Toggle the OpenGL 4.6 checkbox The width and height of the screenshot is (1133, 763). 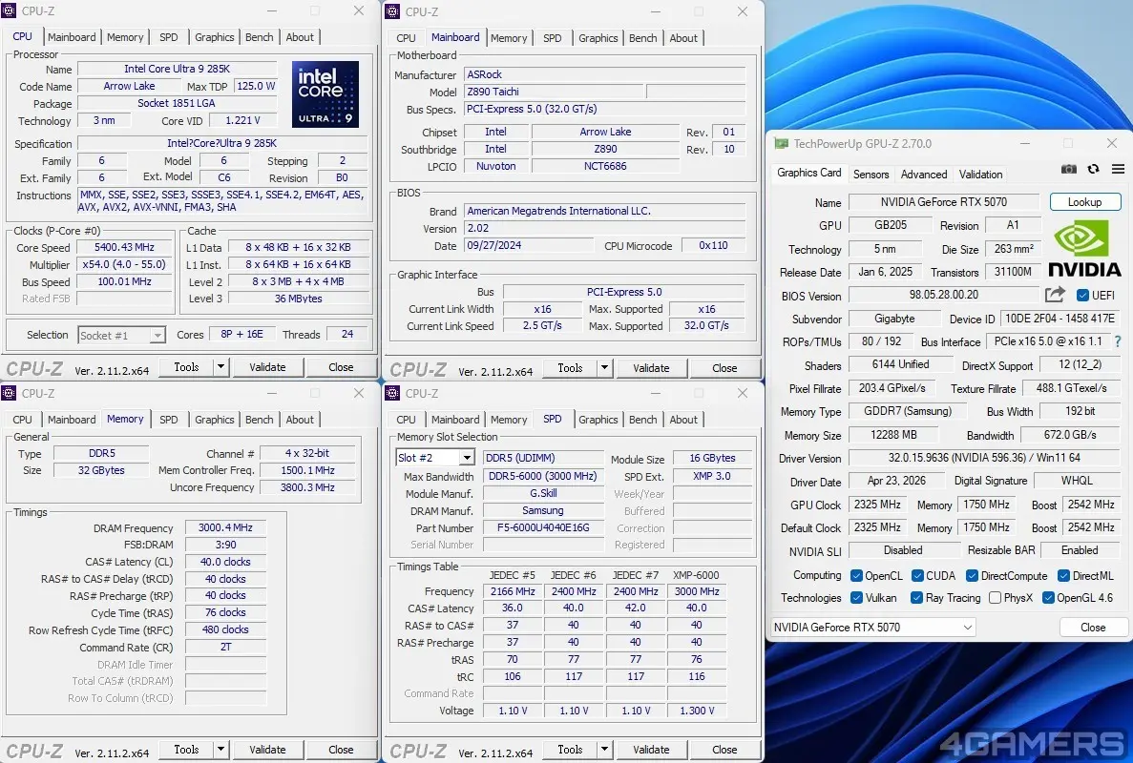pyautogui.click(x=1048, y=598)
